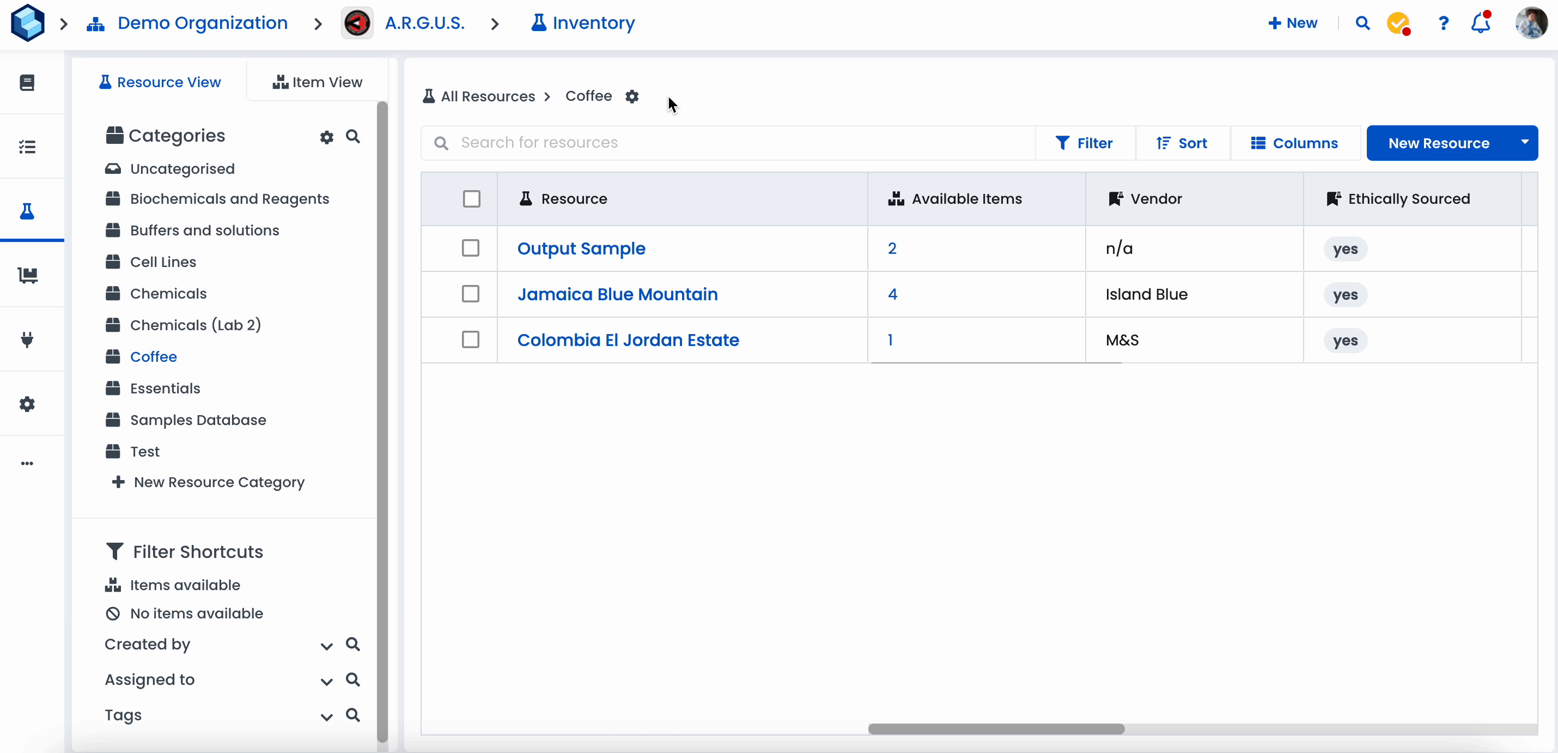Open Colombia El Jordan Estate resource link
1558x753 pixels.
pos(628,340)
